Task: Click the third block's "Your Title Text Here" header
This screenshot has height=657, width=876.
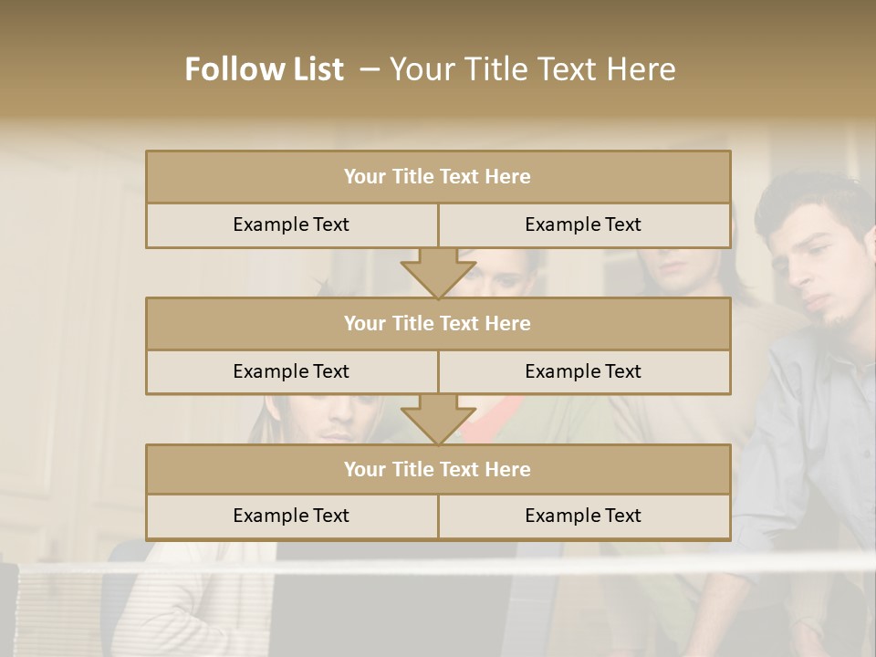Action: point(437,469)
